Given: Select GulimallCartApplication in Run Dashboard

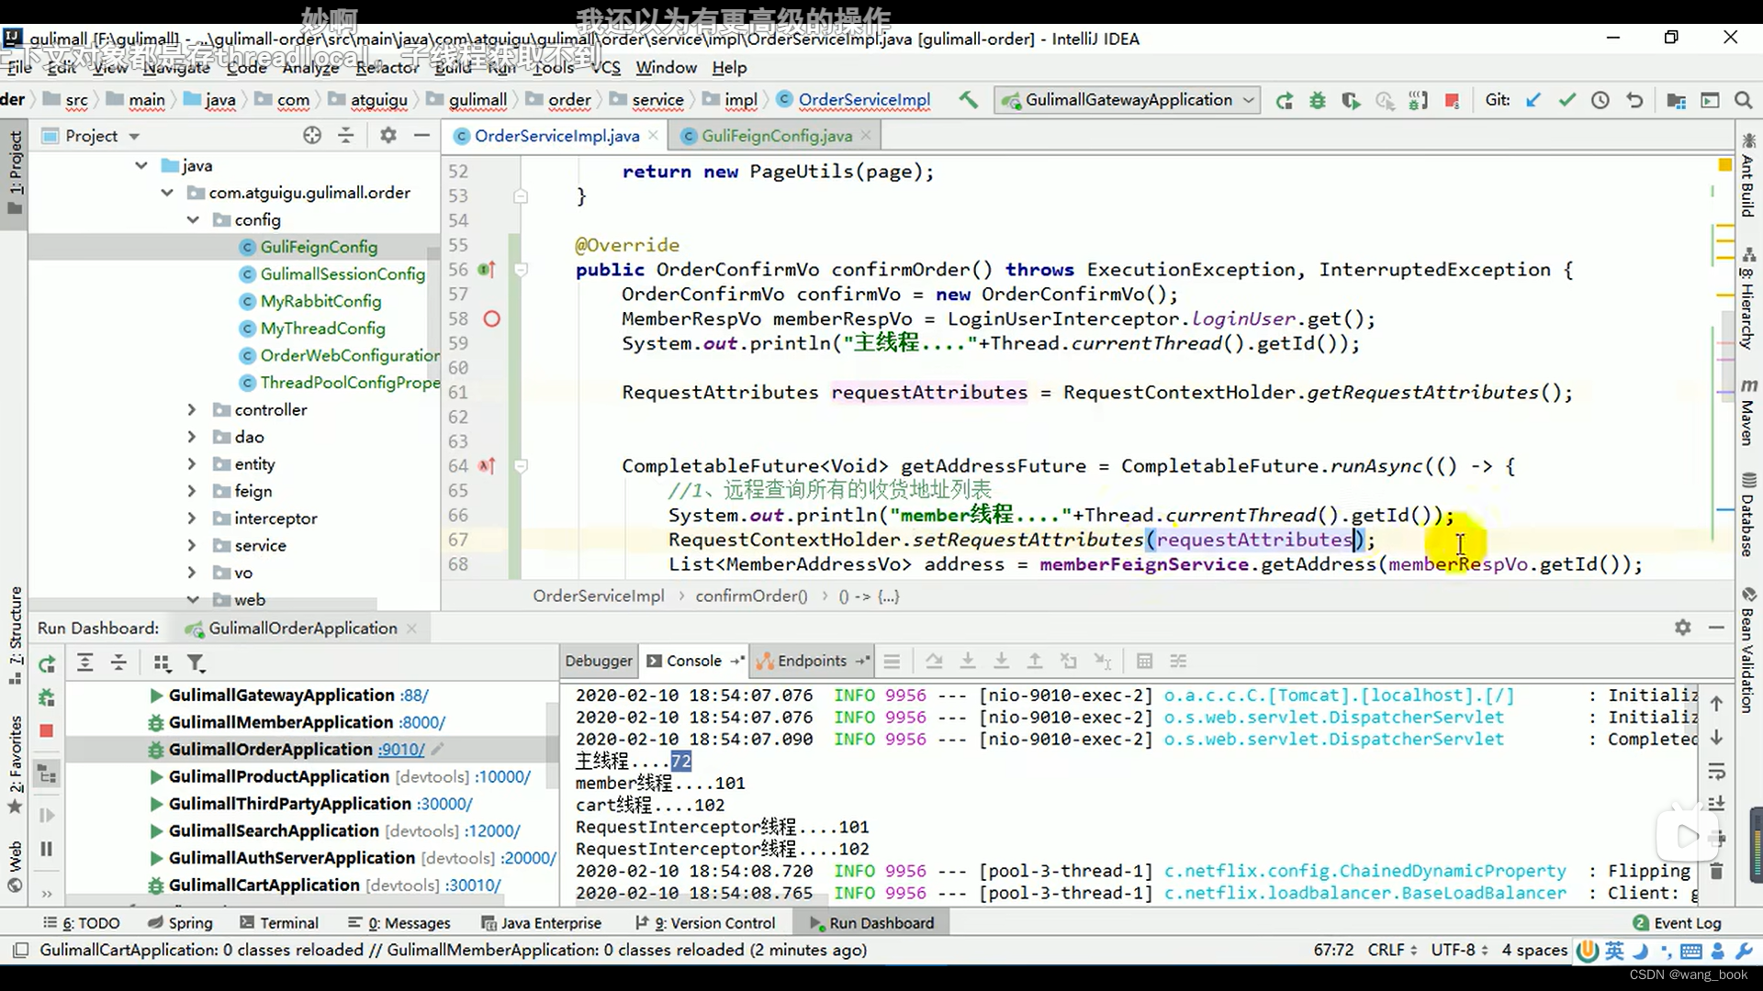Looking at the screenshot, I should click(264, 885).
